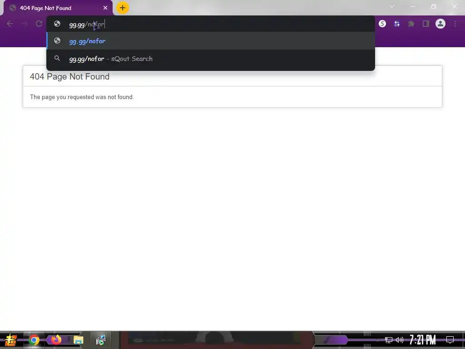Open the Start menu icon
This screenshot has width=465, height=349.
11,340
